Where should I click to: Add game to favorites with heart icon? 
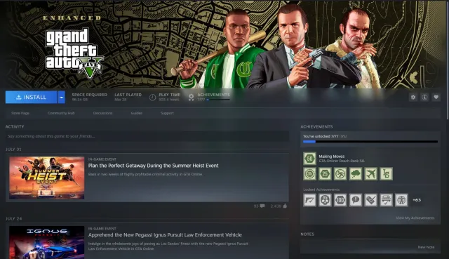coord(436,97)
